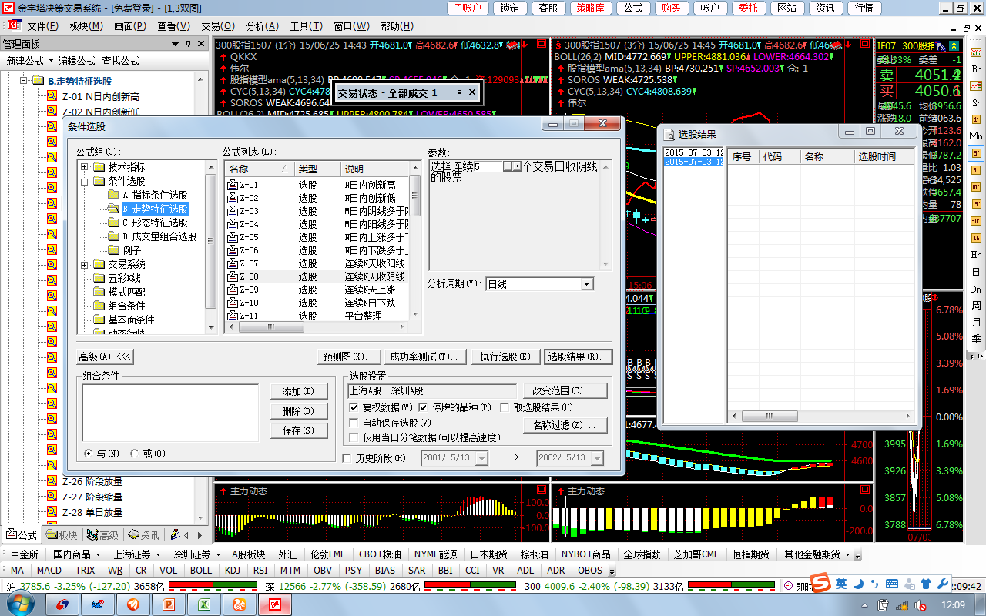
Task: Enable 自动保存选股 checkbox
Action: (354, 423)
